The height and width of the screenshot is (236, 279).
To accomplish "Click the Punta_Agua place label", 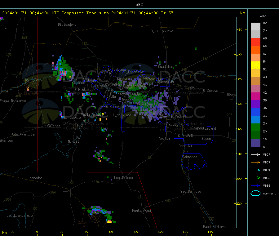I will pyautogui.click(x=141, y=211).
